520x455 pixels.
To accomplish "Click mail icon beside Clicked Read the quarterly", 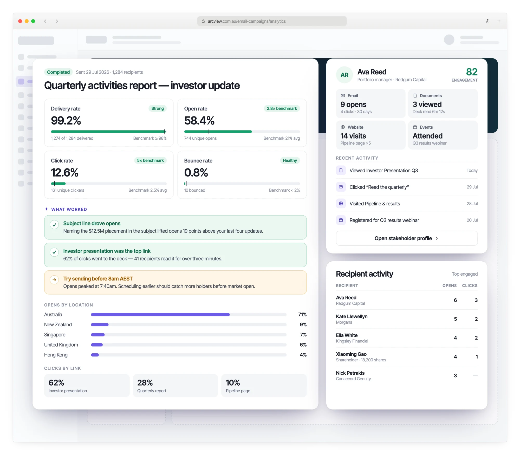I will [341, 187].
